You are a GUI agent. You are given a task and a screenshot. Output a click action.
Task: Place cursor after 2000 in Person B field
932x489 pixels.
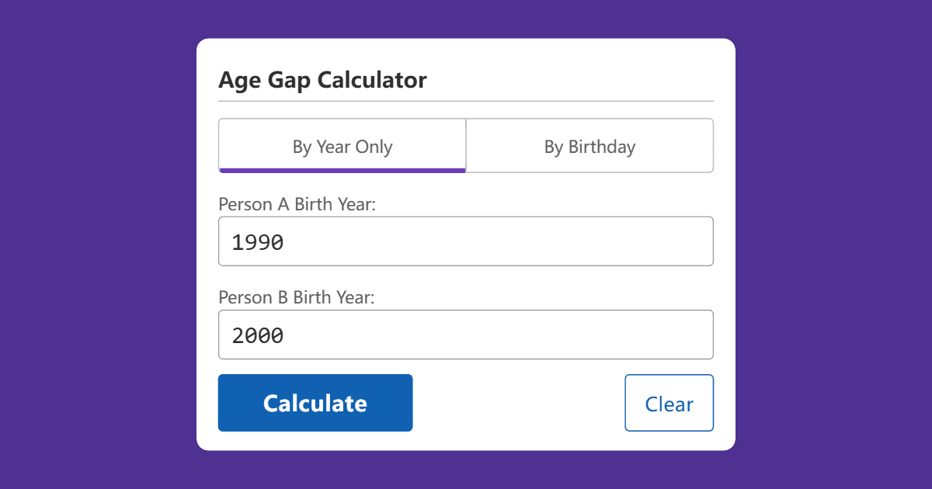click(289, 335)
